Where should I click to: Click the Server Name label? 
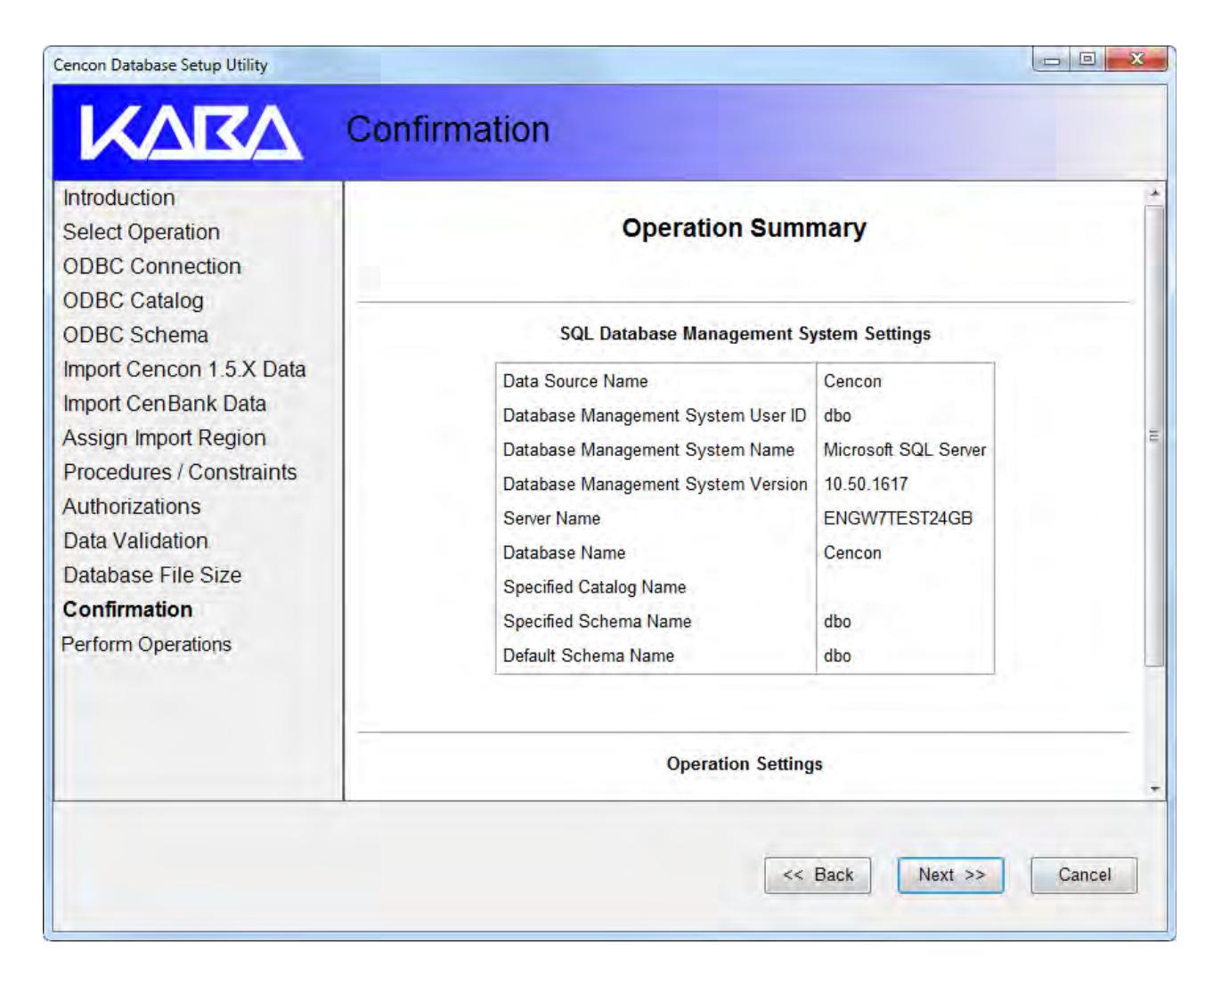point(551,518)
